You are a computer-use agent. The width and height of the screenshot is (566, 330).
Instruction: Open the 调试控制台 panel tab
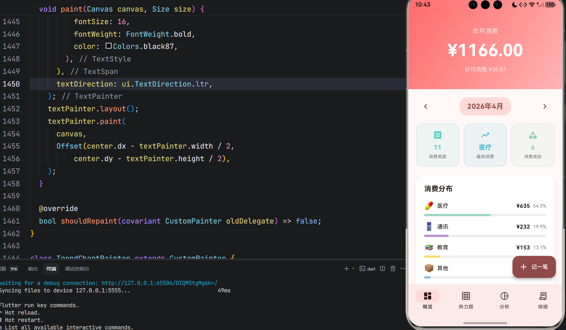click(77, 269)
